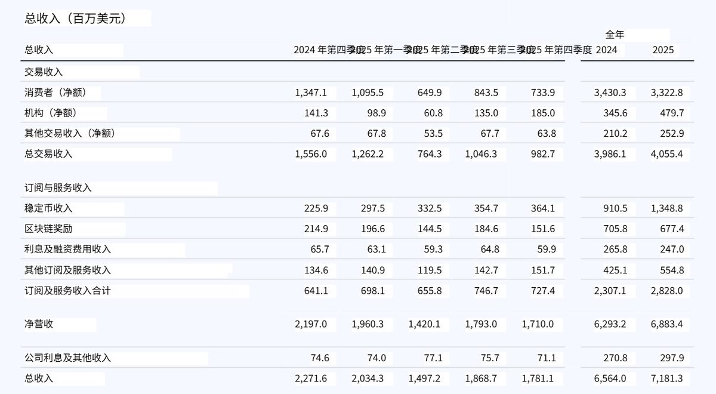Click the "订阅及服务收入合计" row label

click(x=67, y=291)
